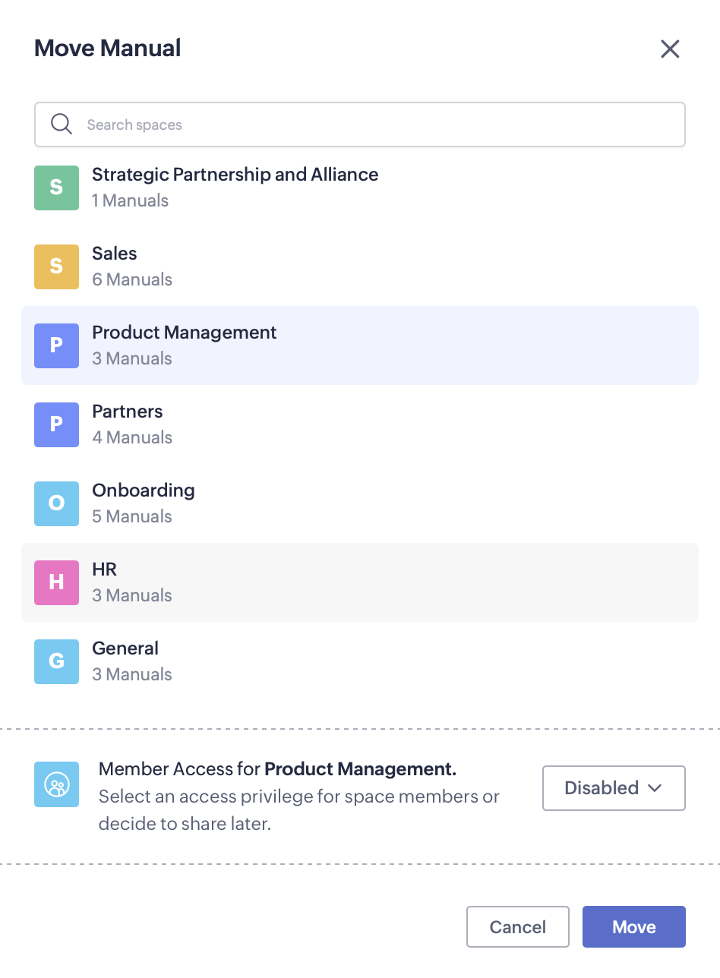Click the pink HR space icon
Image resolution: width=720 pixels, height=978 pixels.
coord(56,582)
